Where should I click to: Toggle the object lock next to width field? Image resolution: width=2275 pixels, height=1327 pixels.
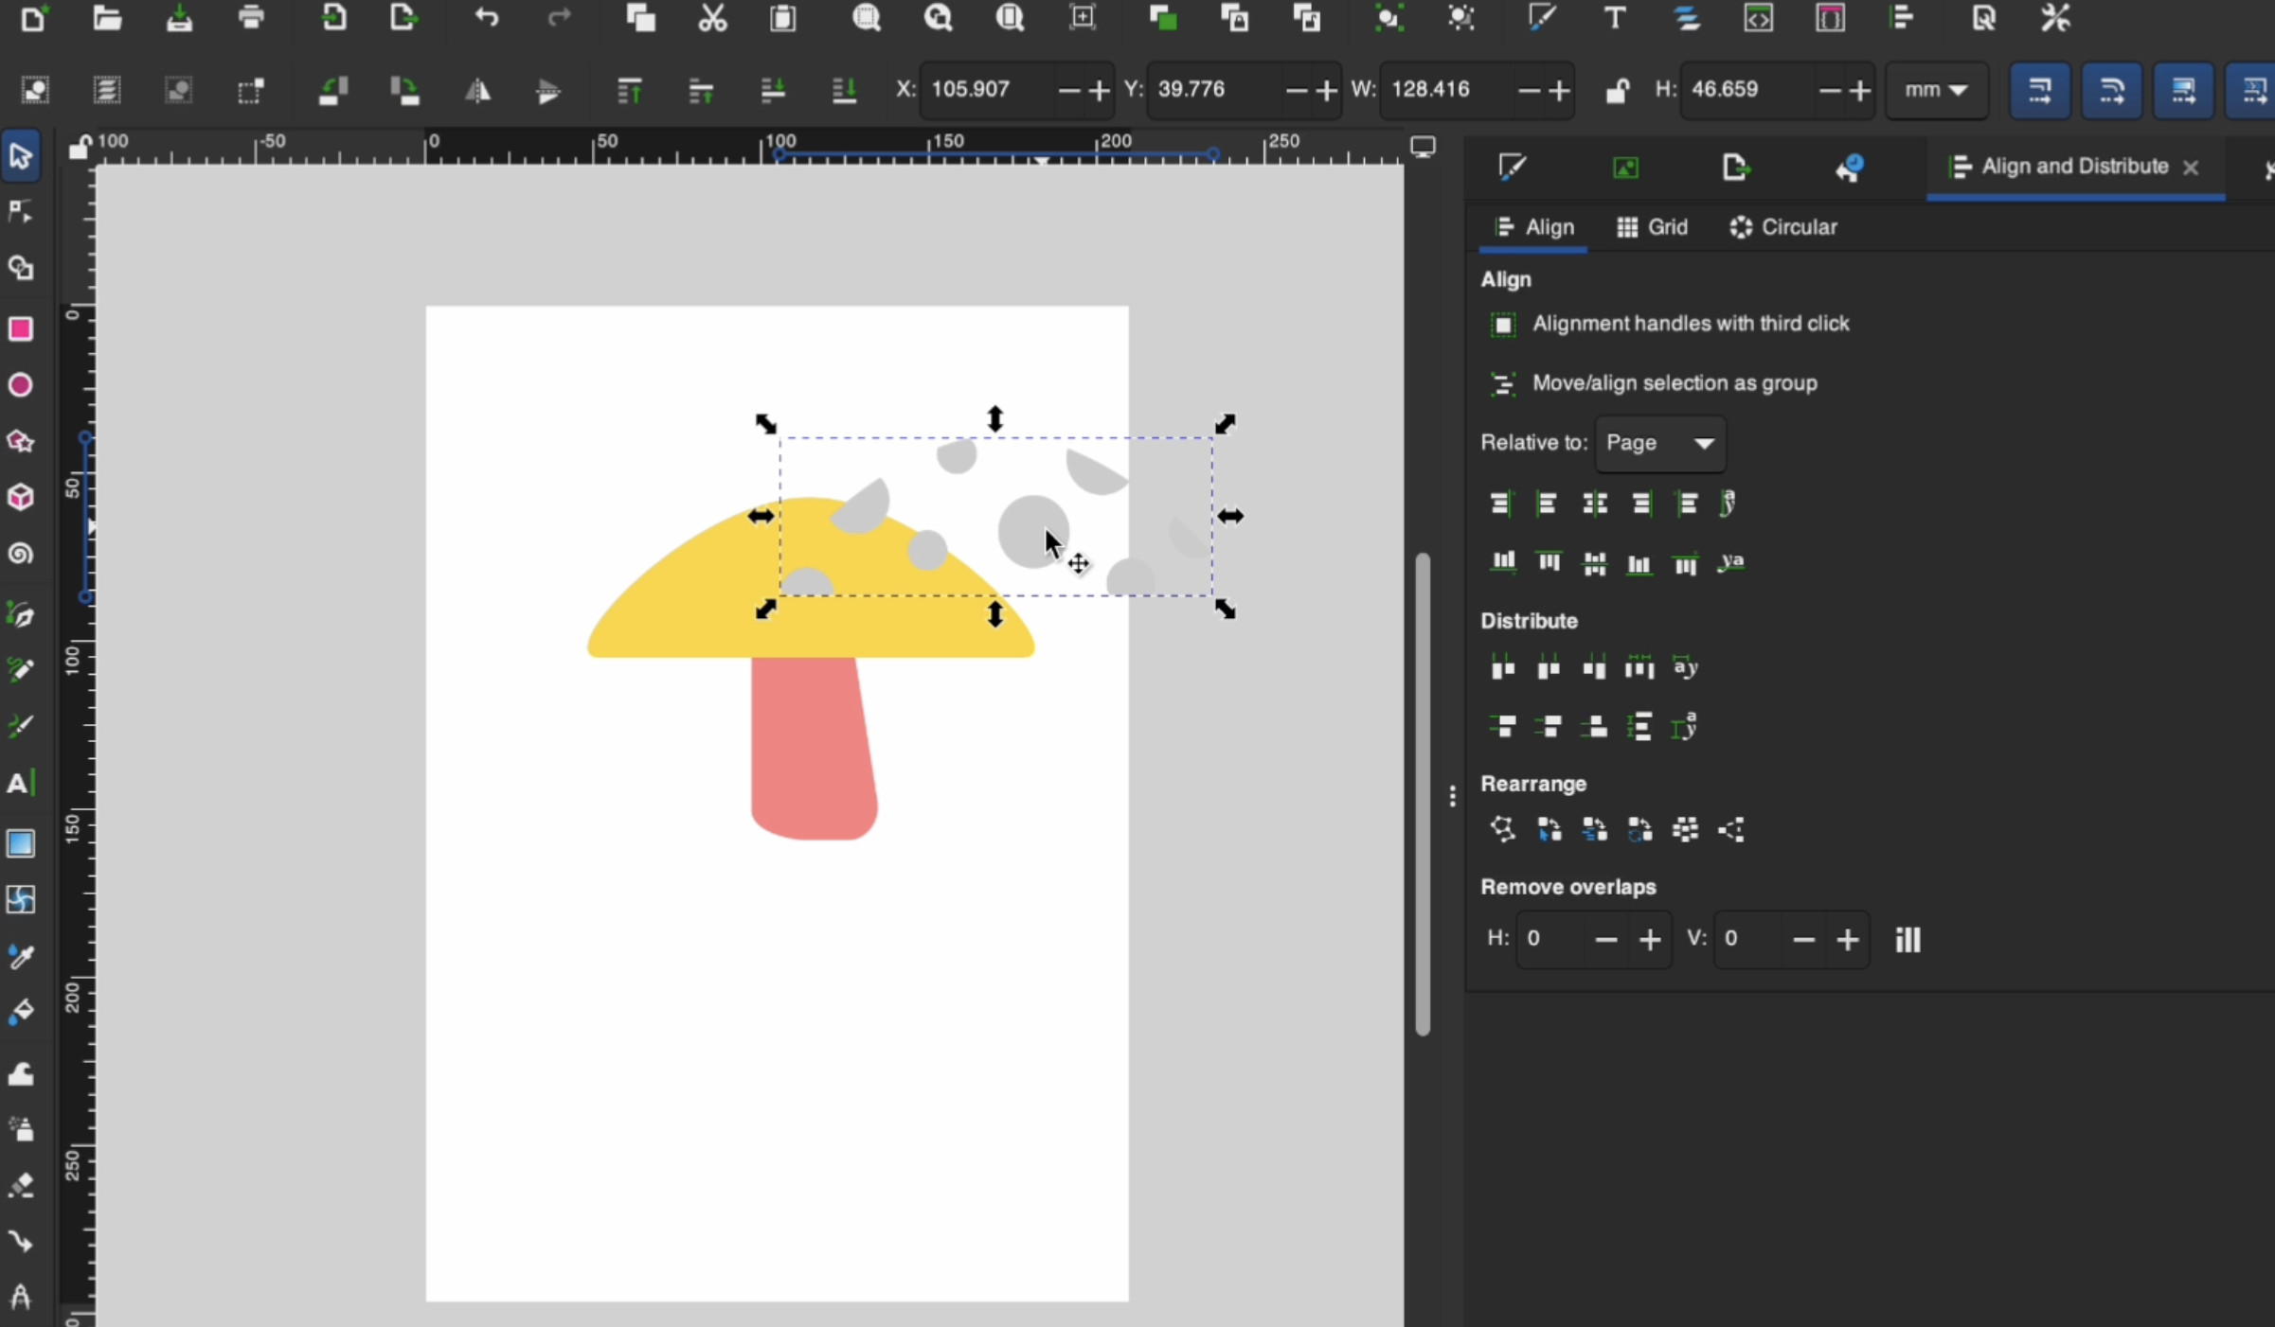(1618, 90)
